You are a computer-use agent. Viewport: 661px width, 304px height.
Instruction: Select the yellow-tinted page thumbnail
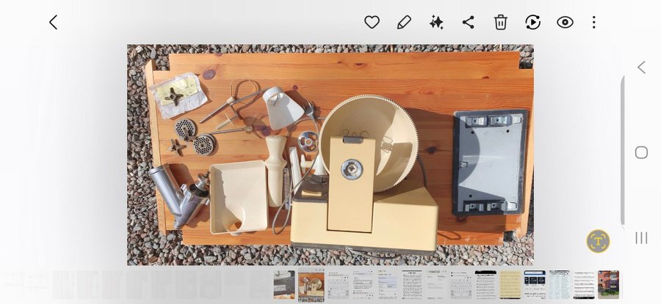[x=510, y=285]
